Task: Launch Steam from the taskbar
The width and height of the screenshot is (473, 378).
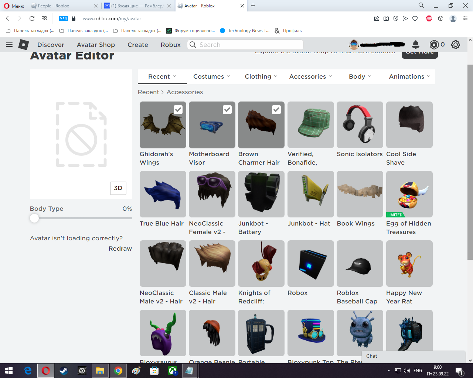Action: [x=64, y=371]
